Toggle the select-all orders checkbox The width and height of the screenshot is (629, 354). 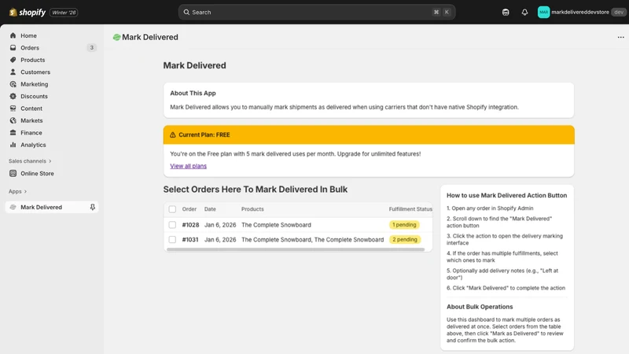(x=172, y=209)
